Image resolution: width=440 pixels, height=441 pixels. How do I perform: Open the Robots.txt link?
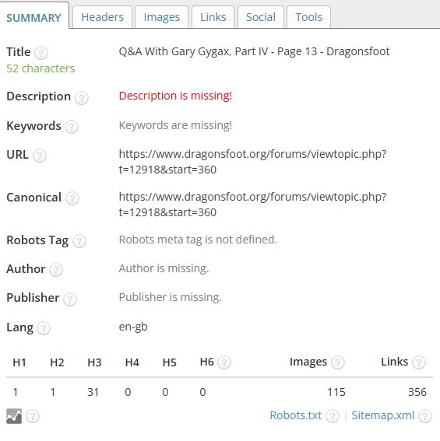click(295, 415)
